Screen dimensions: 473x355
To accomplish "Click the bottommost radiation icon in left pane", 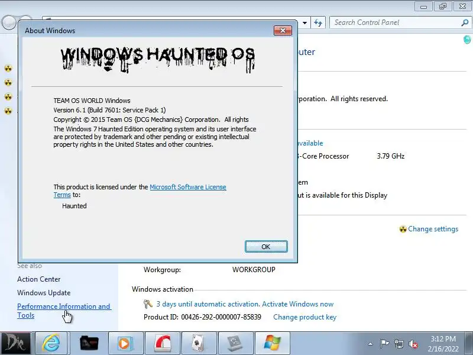I will tap(8, 111).
